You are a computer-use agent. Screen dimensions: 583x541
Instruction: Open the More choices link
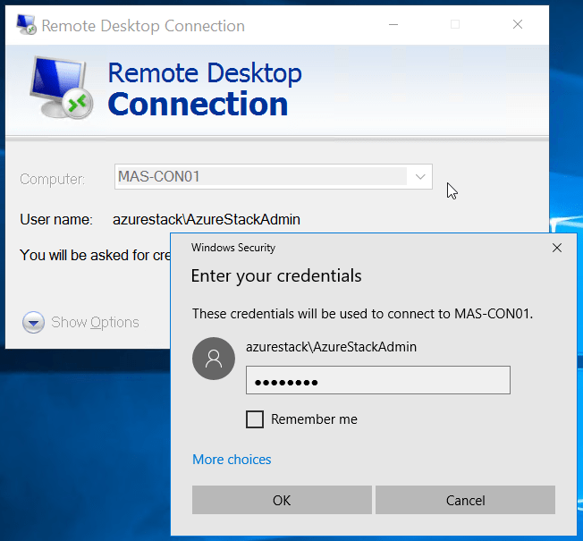tap(232, 460)
